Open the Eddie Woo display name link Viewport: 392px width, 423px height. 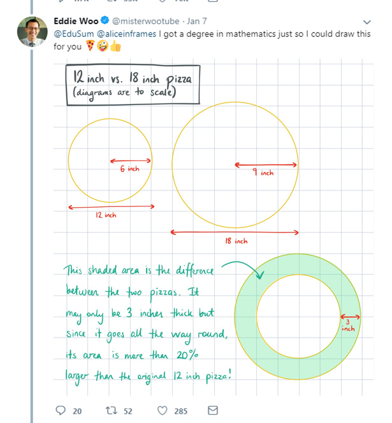point(76,21)
